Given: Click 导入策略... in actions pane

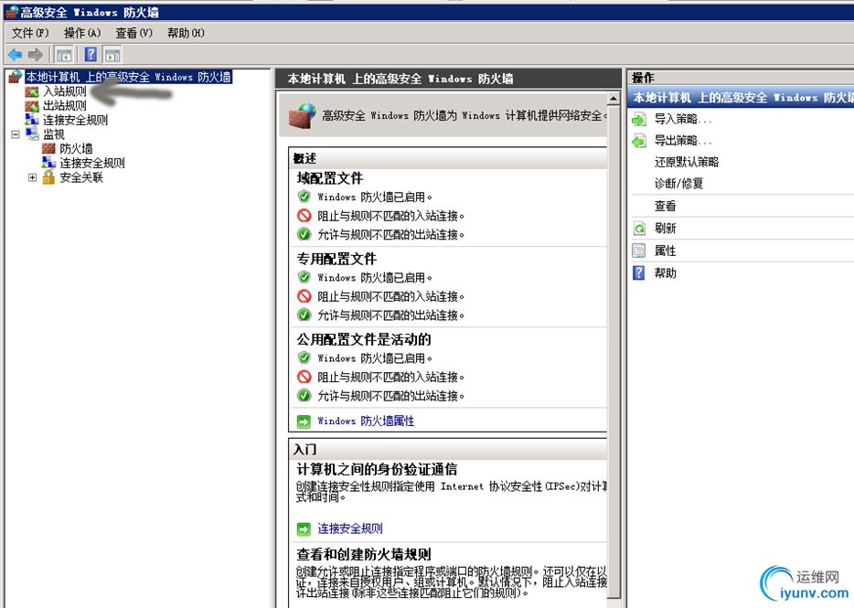Looking at the screenshot, I should pos(683,119).
